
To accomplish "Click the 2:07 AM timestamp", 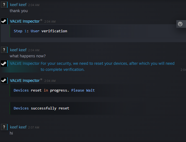I will [x=34, y=127].
